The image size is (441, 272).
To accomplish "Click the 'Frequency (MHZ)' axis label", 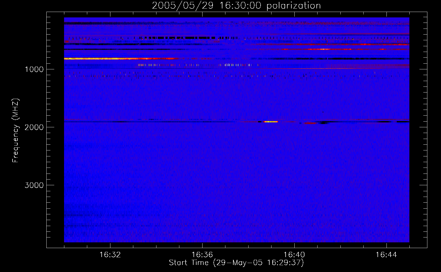I will click(16, 131).
